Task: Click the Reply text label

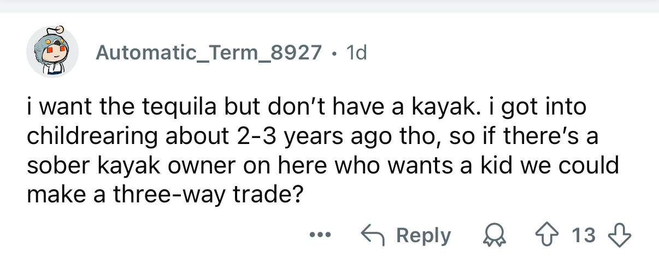Action: pos(423,236)
